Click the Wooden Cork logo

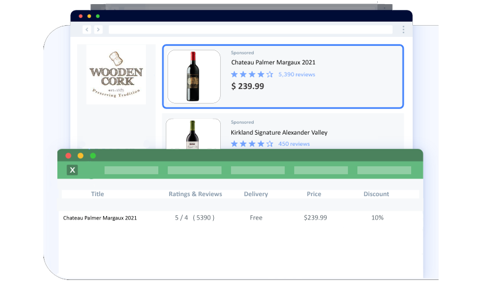pyautogui.click(x=116, y=74)
